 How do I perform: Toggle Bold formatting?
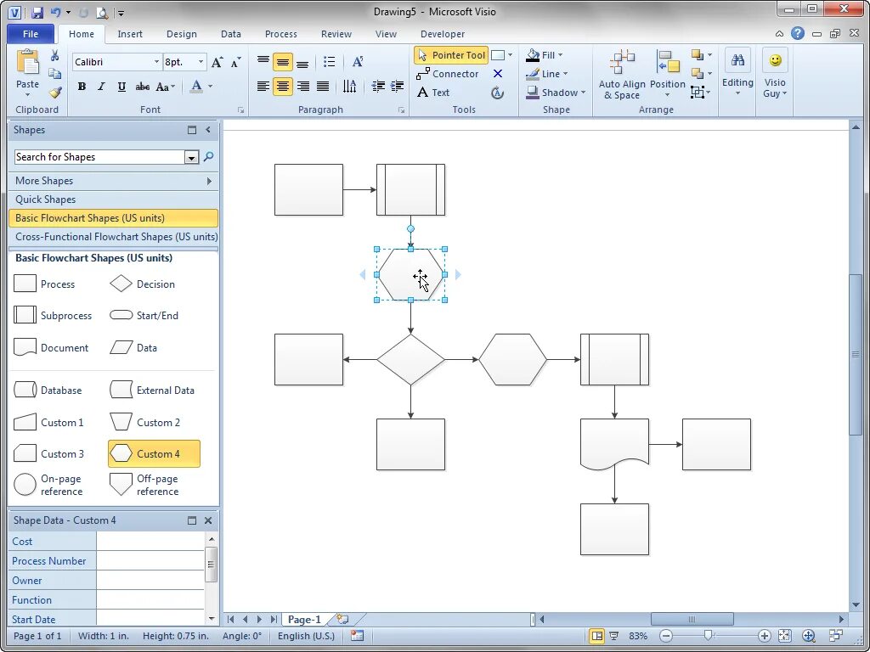(82, 87)
